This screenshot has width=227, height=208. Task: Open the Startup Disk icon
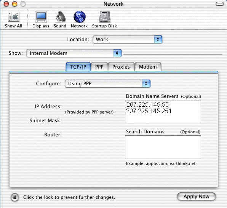click(x=105, y=17)
